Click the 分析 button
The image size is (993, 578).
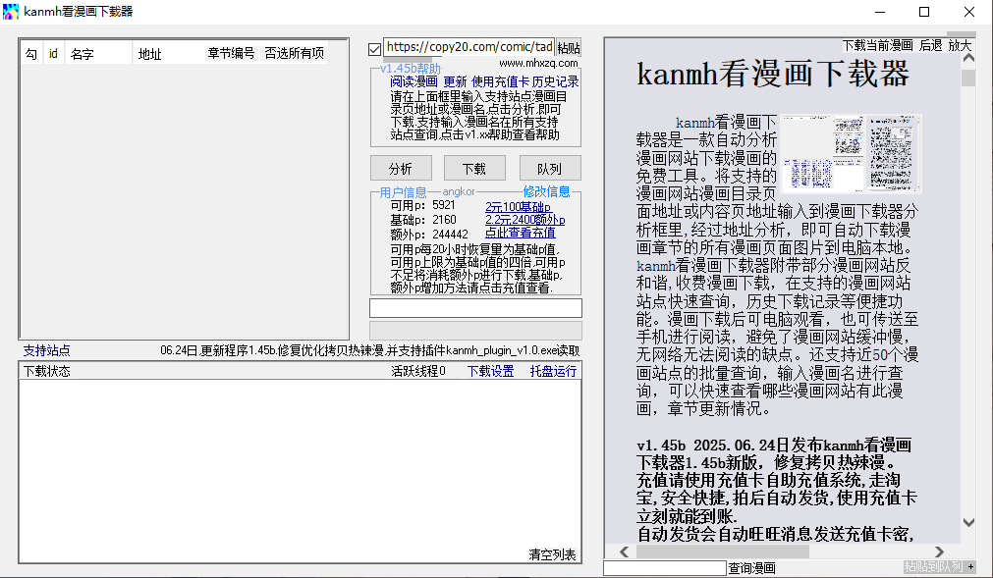tap(400, 168)
